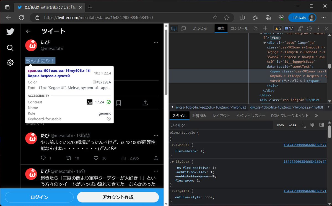The image size is (332, 206).
Task: Open source link 1642429008846684160:71
Action: click(305, 191)
